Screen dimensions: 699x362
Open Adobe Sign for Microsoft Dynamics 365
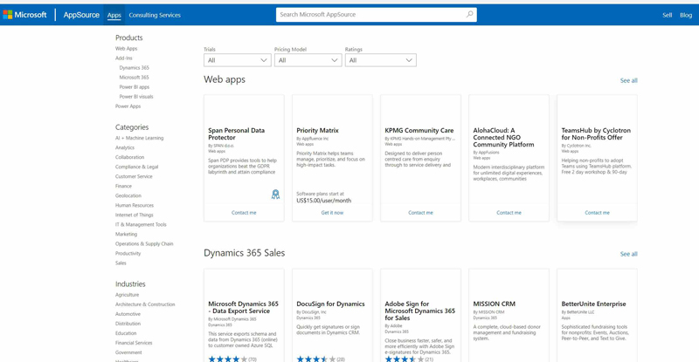(419, 311)
